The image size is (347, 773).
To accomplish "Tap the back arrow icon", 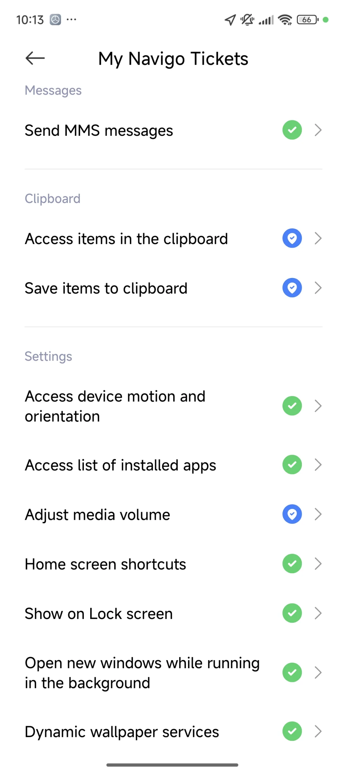I will [x=35, y=58].
